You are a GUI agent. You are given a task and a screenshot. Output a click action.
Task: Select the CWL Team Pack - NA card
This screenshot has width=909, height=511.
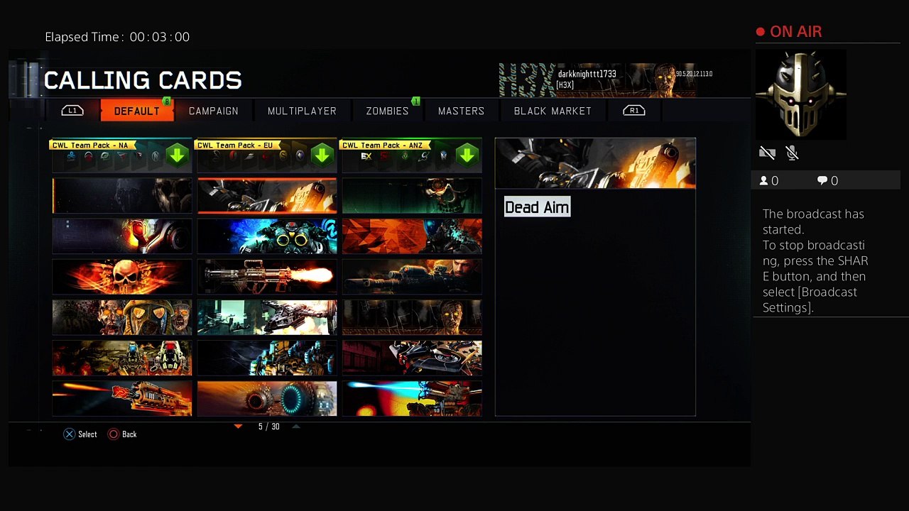pos(122,155)
